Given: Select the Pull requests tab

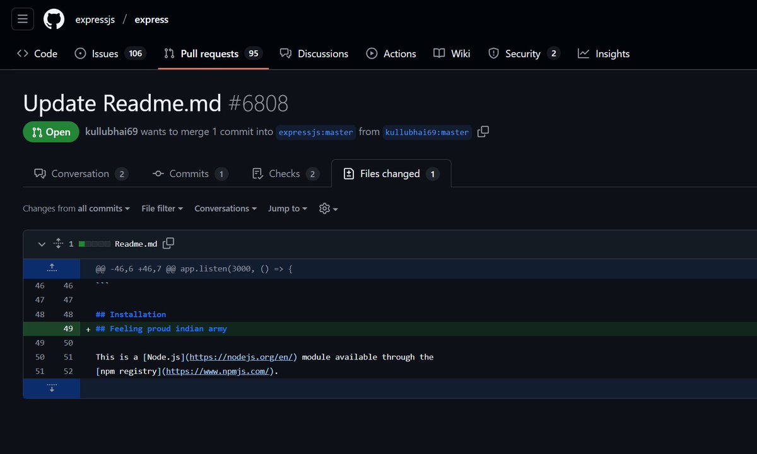Looking at the screenshot, I should pyautogui.click(x=213, y=54).
